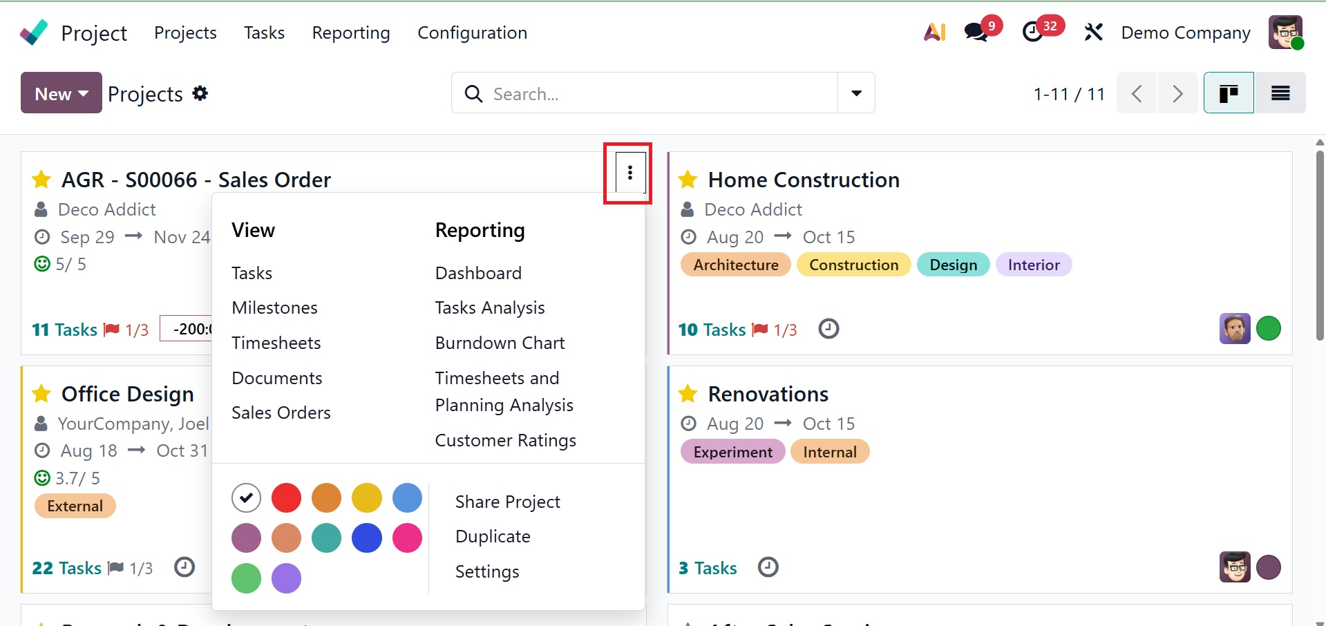
Task: Open the Reporting top menu
Action: click(350, 32)
